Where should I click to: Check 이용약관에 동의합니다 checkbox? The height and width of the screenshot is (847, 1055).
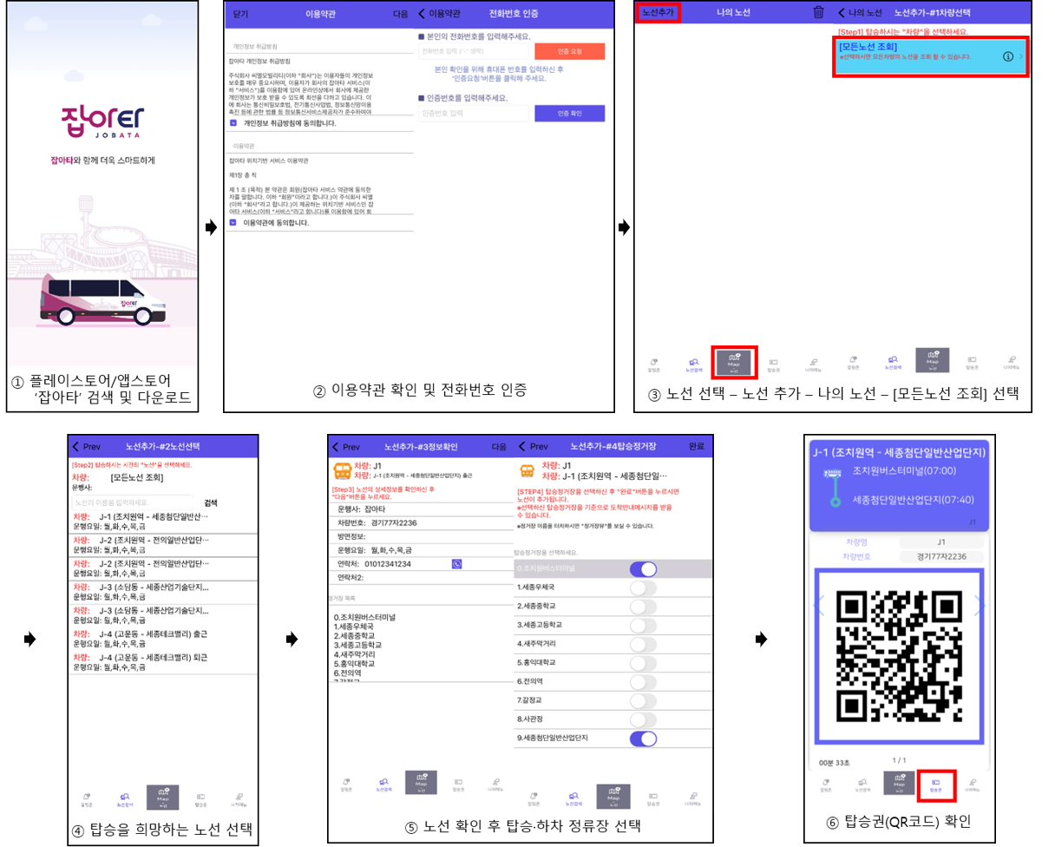point(233,223)
